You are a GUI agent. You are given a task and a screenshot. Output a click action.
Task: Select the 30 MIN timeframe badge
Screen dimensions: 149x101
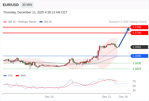pyautogui.click(x=27, y=5)
